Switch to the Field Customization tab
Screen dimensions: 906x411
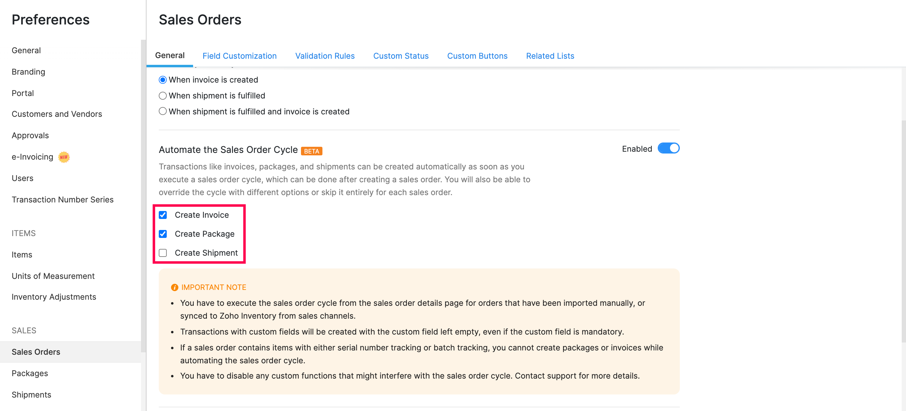pos(239,56)
